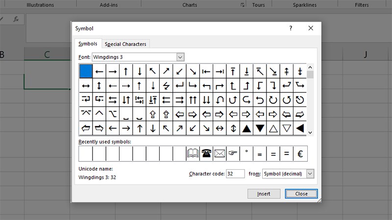This screenshot has height=220, width=392.
Task: Pick the solid left-pointing triangle symbol
Action: [300, 129]
